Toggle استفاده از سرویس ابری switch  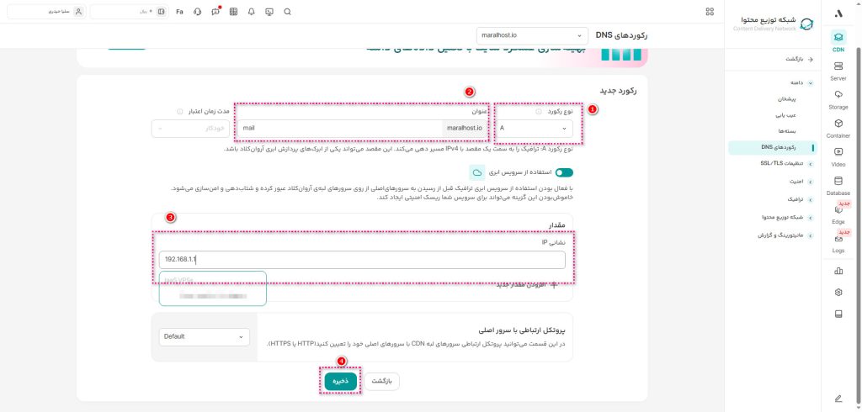click(564, 172)
